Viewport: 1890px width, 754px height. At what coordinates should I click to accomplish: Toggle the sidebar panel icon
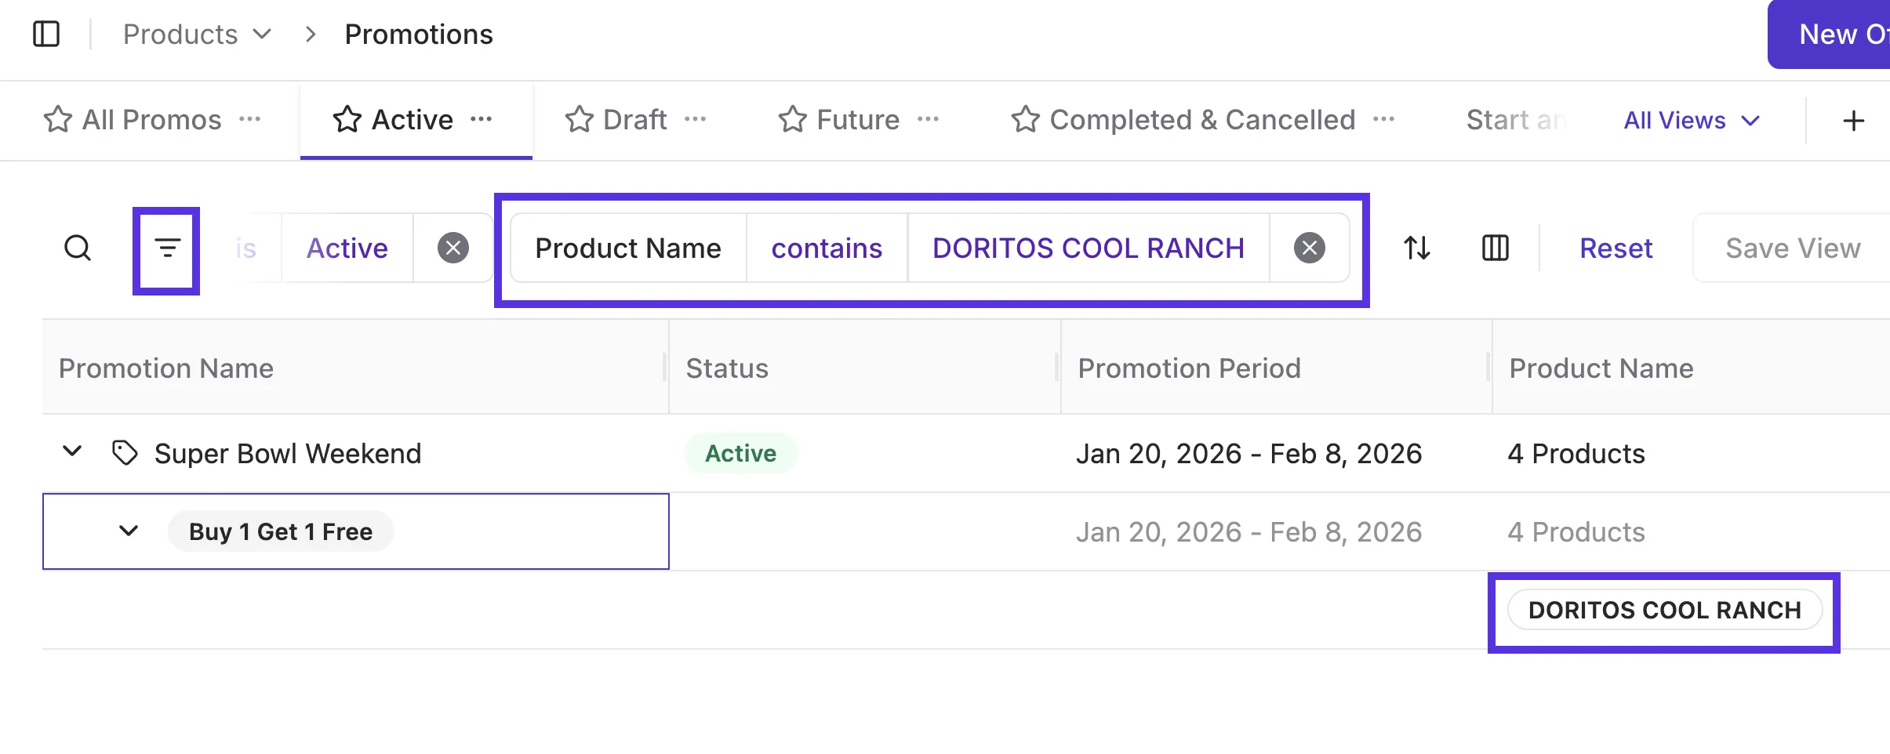46,34
